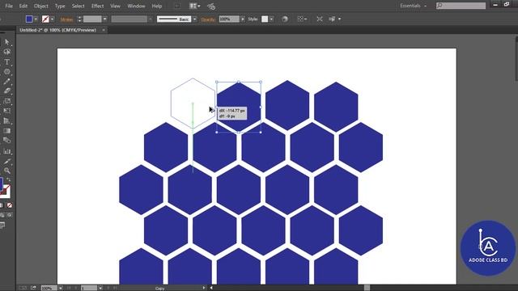Screen dimensions: 518x291
Task: Open the Effect menu
Action: coord(97,6)
